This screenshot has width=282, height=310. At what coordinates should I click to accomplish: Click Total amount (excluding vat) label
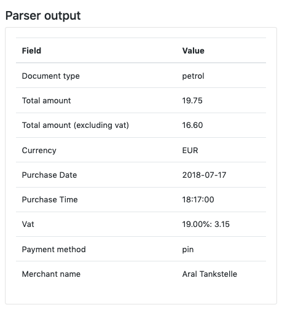click(x=76, y=125)
